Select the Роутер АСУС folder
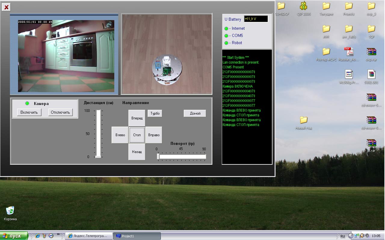385x240 pixels. coord(326,52)
